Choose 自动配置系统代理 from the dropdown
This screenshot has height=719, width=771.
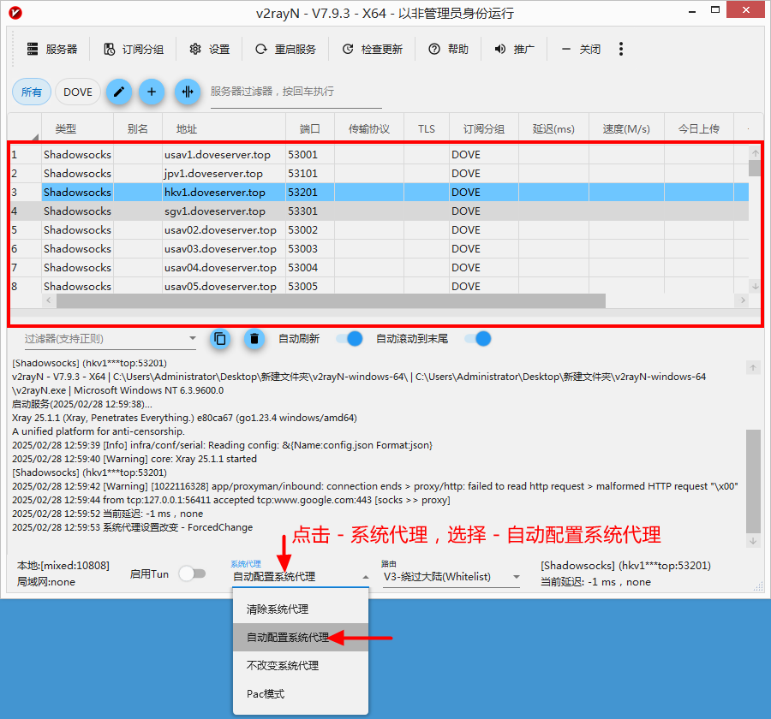301,638
